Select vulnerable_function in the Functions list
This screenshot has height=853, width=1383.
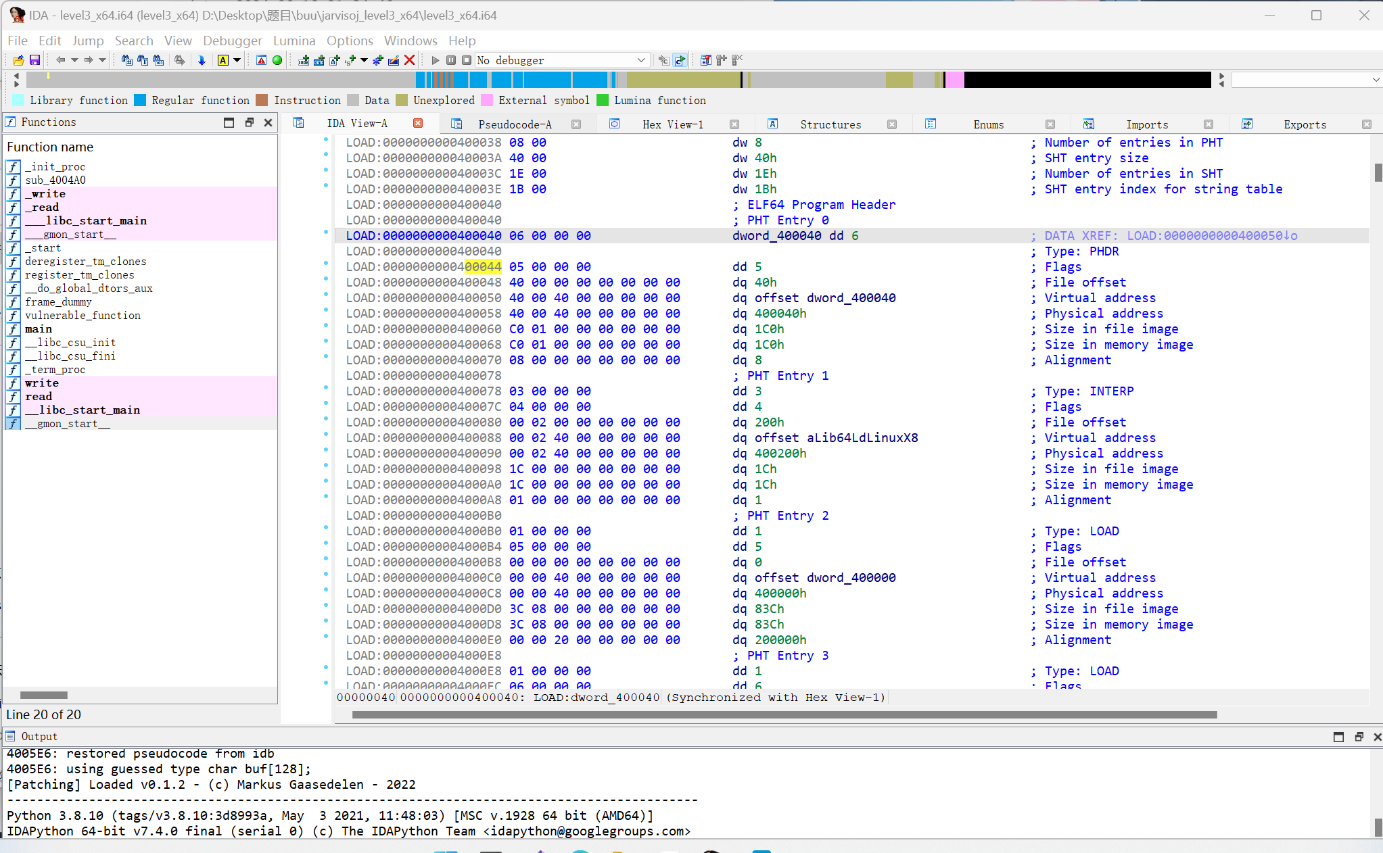coord(83,315)
